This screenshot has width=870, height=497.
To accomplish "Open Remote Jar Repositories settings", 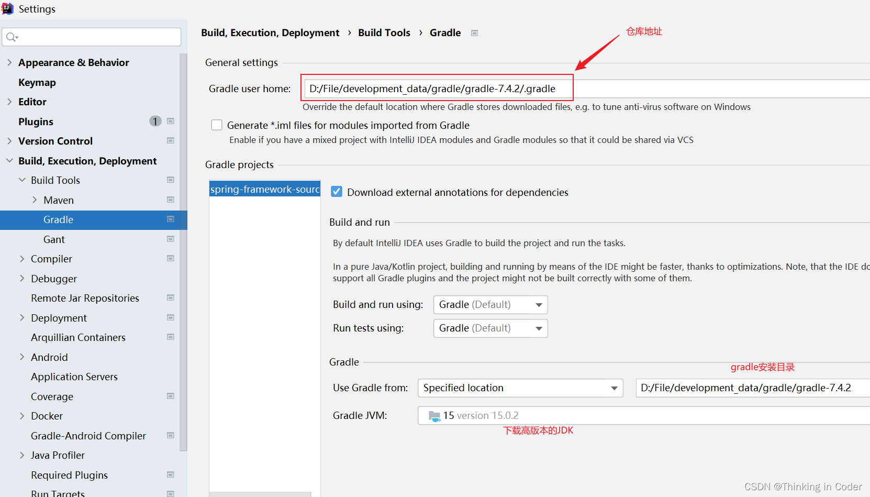I will pos(85,298).
